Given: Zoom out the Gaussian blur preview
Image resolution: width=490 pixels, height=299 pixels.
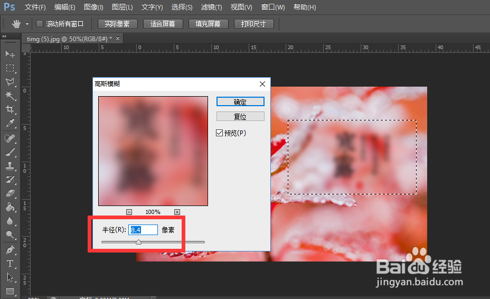Looking at the screenshot, I should [x=129, y=212].
